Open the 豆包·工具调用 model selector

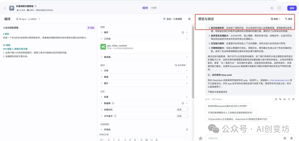click(172, 19)
